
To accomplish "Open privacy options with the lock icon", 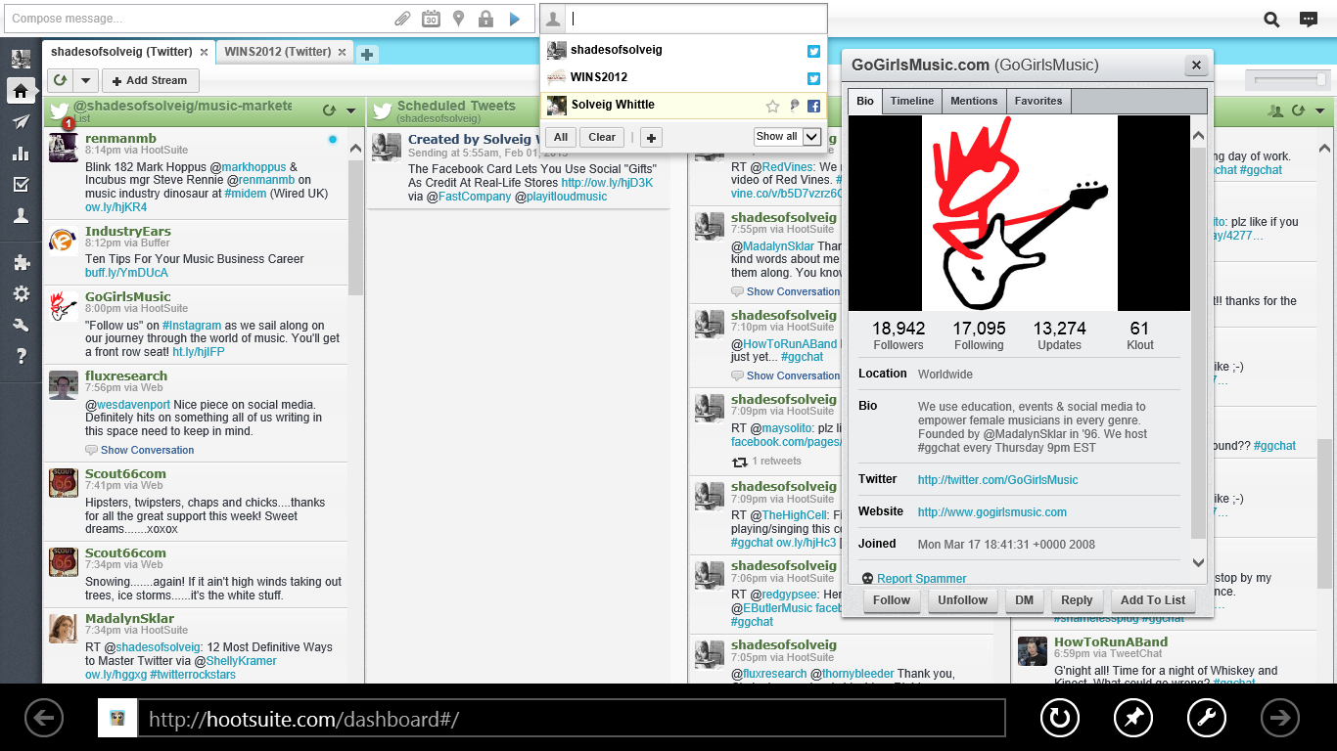I will point(485,19).
